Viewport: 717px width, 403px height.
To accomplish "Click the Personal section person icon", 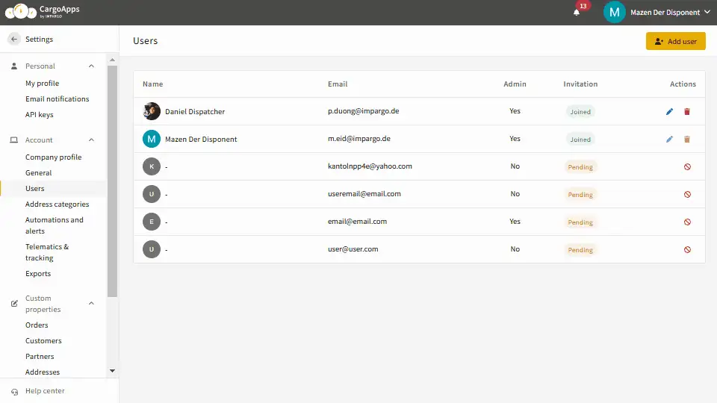I will click(14, 66).
